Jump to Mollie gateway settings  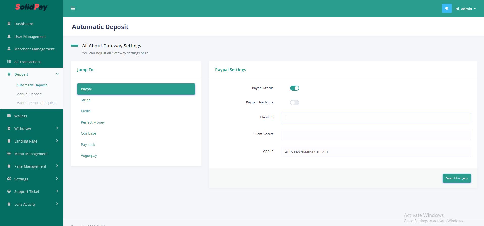[86, 111]
